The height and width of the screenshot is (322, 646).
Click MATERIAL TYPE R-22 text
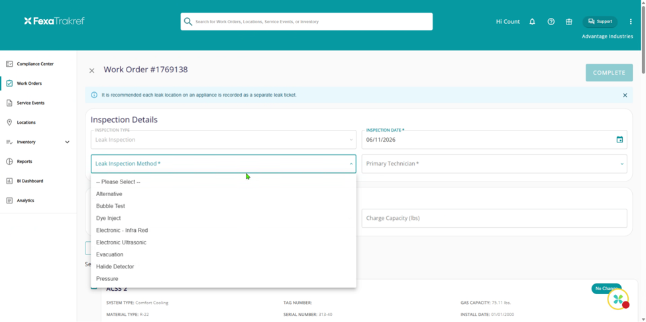[128, 315]
